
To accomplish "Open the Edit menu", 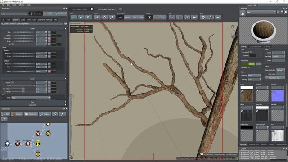I will pos(8,5).
